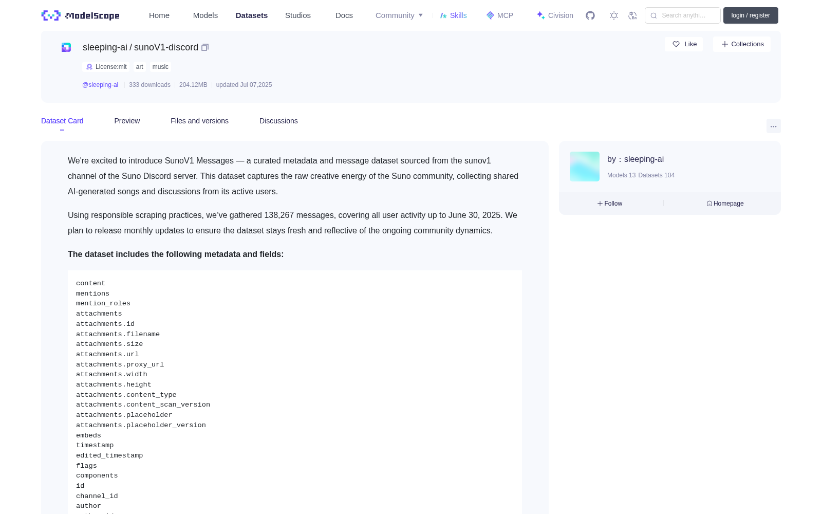Click the music tag
The image size is (822, 514).
click(160, 67)
